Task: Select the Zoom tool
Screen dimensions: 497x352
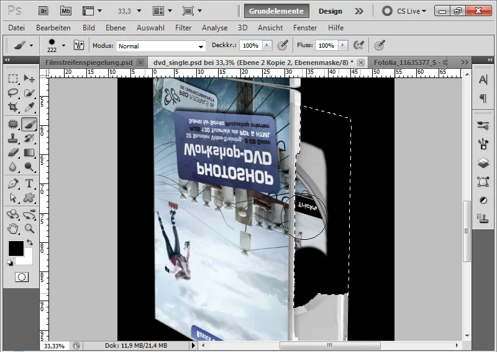Action: 29,228
